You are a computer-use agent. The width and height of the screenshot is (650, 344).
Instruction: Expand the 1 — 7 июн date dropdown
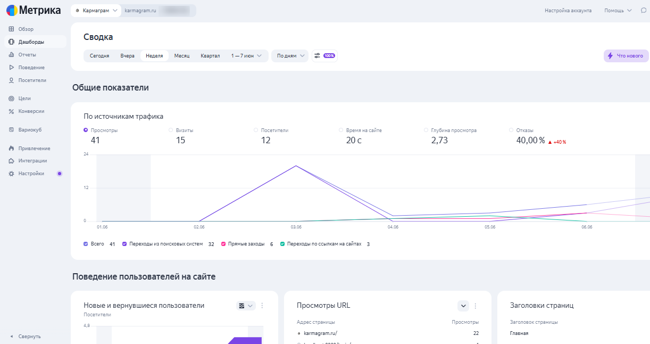pyautogui.click(x=247, y=56)
